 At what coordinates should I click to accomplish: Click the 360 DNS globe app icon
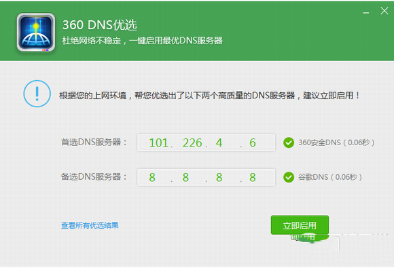(36, 33)
